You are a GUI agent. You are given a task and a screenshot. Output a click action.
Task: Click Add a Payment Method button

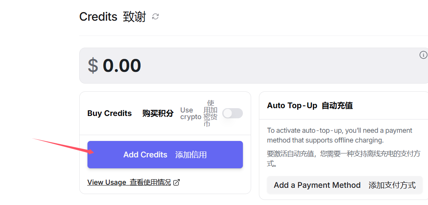pos(344,185)
